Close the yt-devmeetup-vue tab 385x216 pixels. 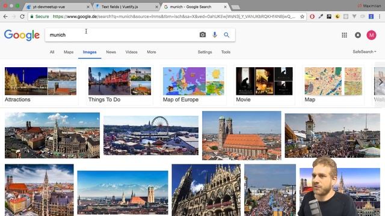pos(88,7)
